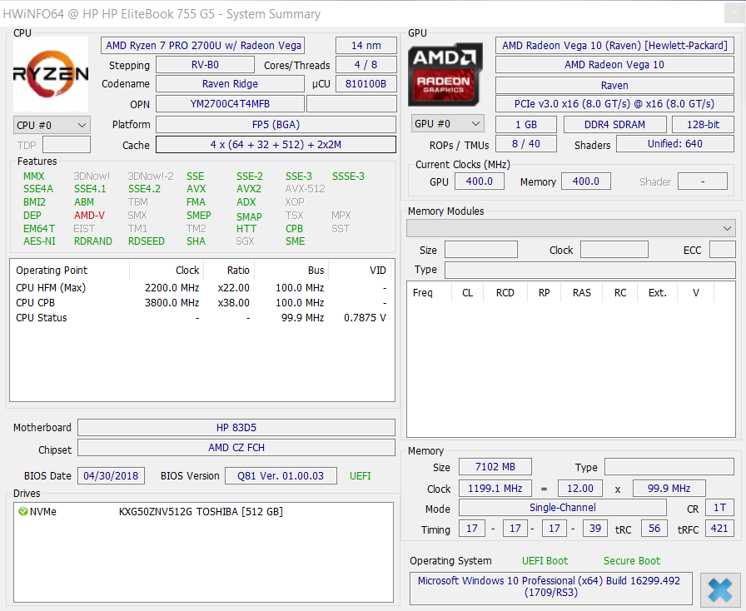Open the CPU #0 selector dropdown
This screenshot has height=611, width=746.
(x=52, y=125)
